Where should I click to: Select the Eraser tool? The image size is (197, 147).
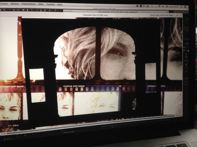[x=45, y=10]
